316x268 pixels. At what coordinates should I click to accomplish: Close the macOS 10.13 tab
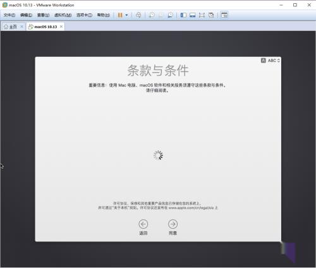tap(61, 27)
